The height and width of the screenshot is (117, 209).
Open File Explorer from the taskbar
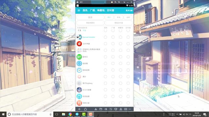click(64, 114)
